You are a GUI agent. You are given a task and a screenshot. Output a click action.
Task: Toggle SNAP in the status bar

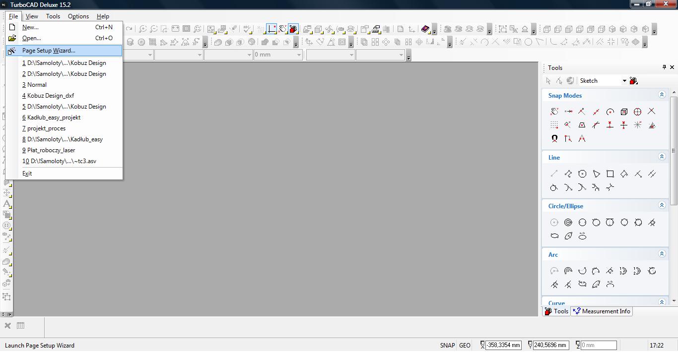point(447,346)
